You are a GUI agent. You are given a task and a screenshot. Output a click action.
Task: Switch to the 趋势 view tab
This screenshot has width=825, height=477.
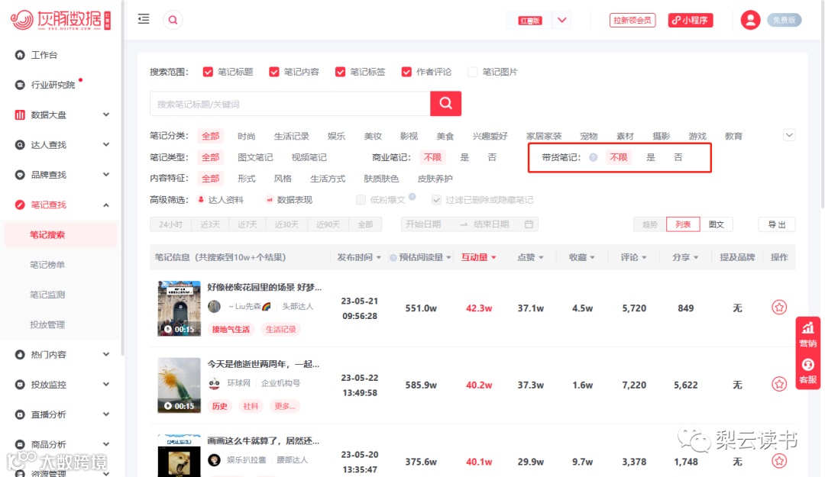(x=650, y=224)
